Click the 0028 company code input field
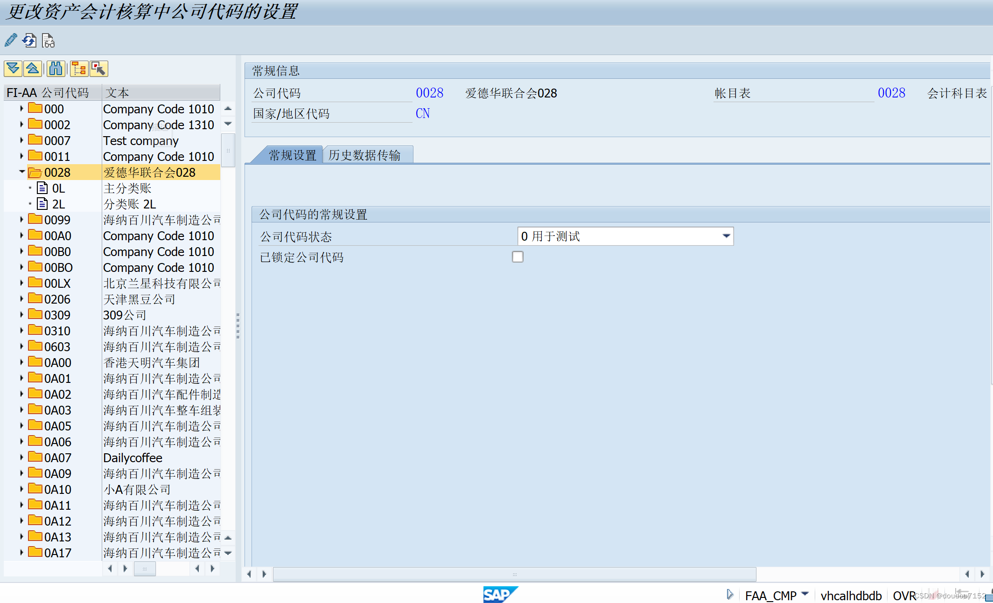This screenshot has width=993, height=603. pos(429,93)
